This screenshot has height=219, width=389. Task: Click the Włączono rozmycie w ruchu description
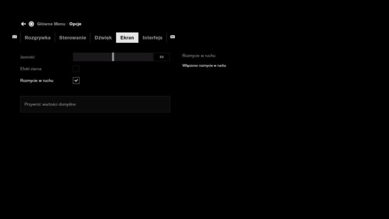[204, 65]
